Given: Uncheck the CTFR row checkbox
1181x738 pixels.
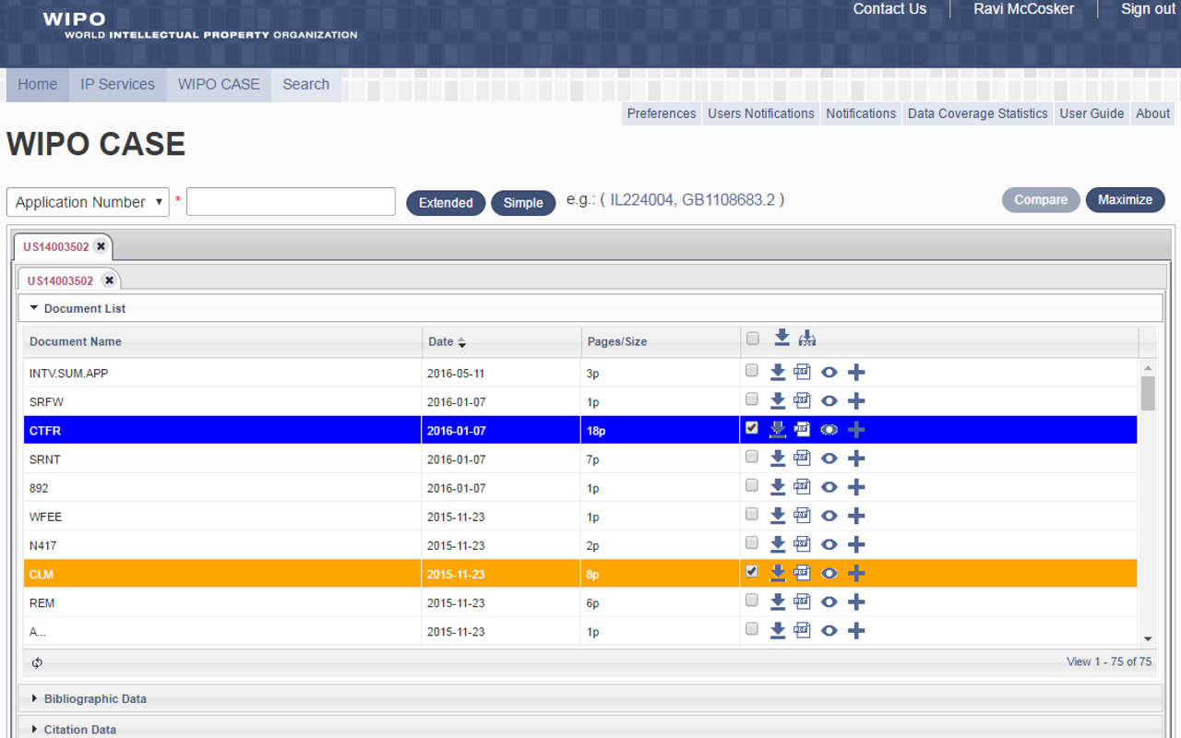Looking at the screenshot, I should pos(752,428).
